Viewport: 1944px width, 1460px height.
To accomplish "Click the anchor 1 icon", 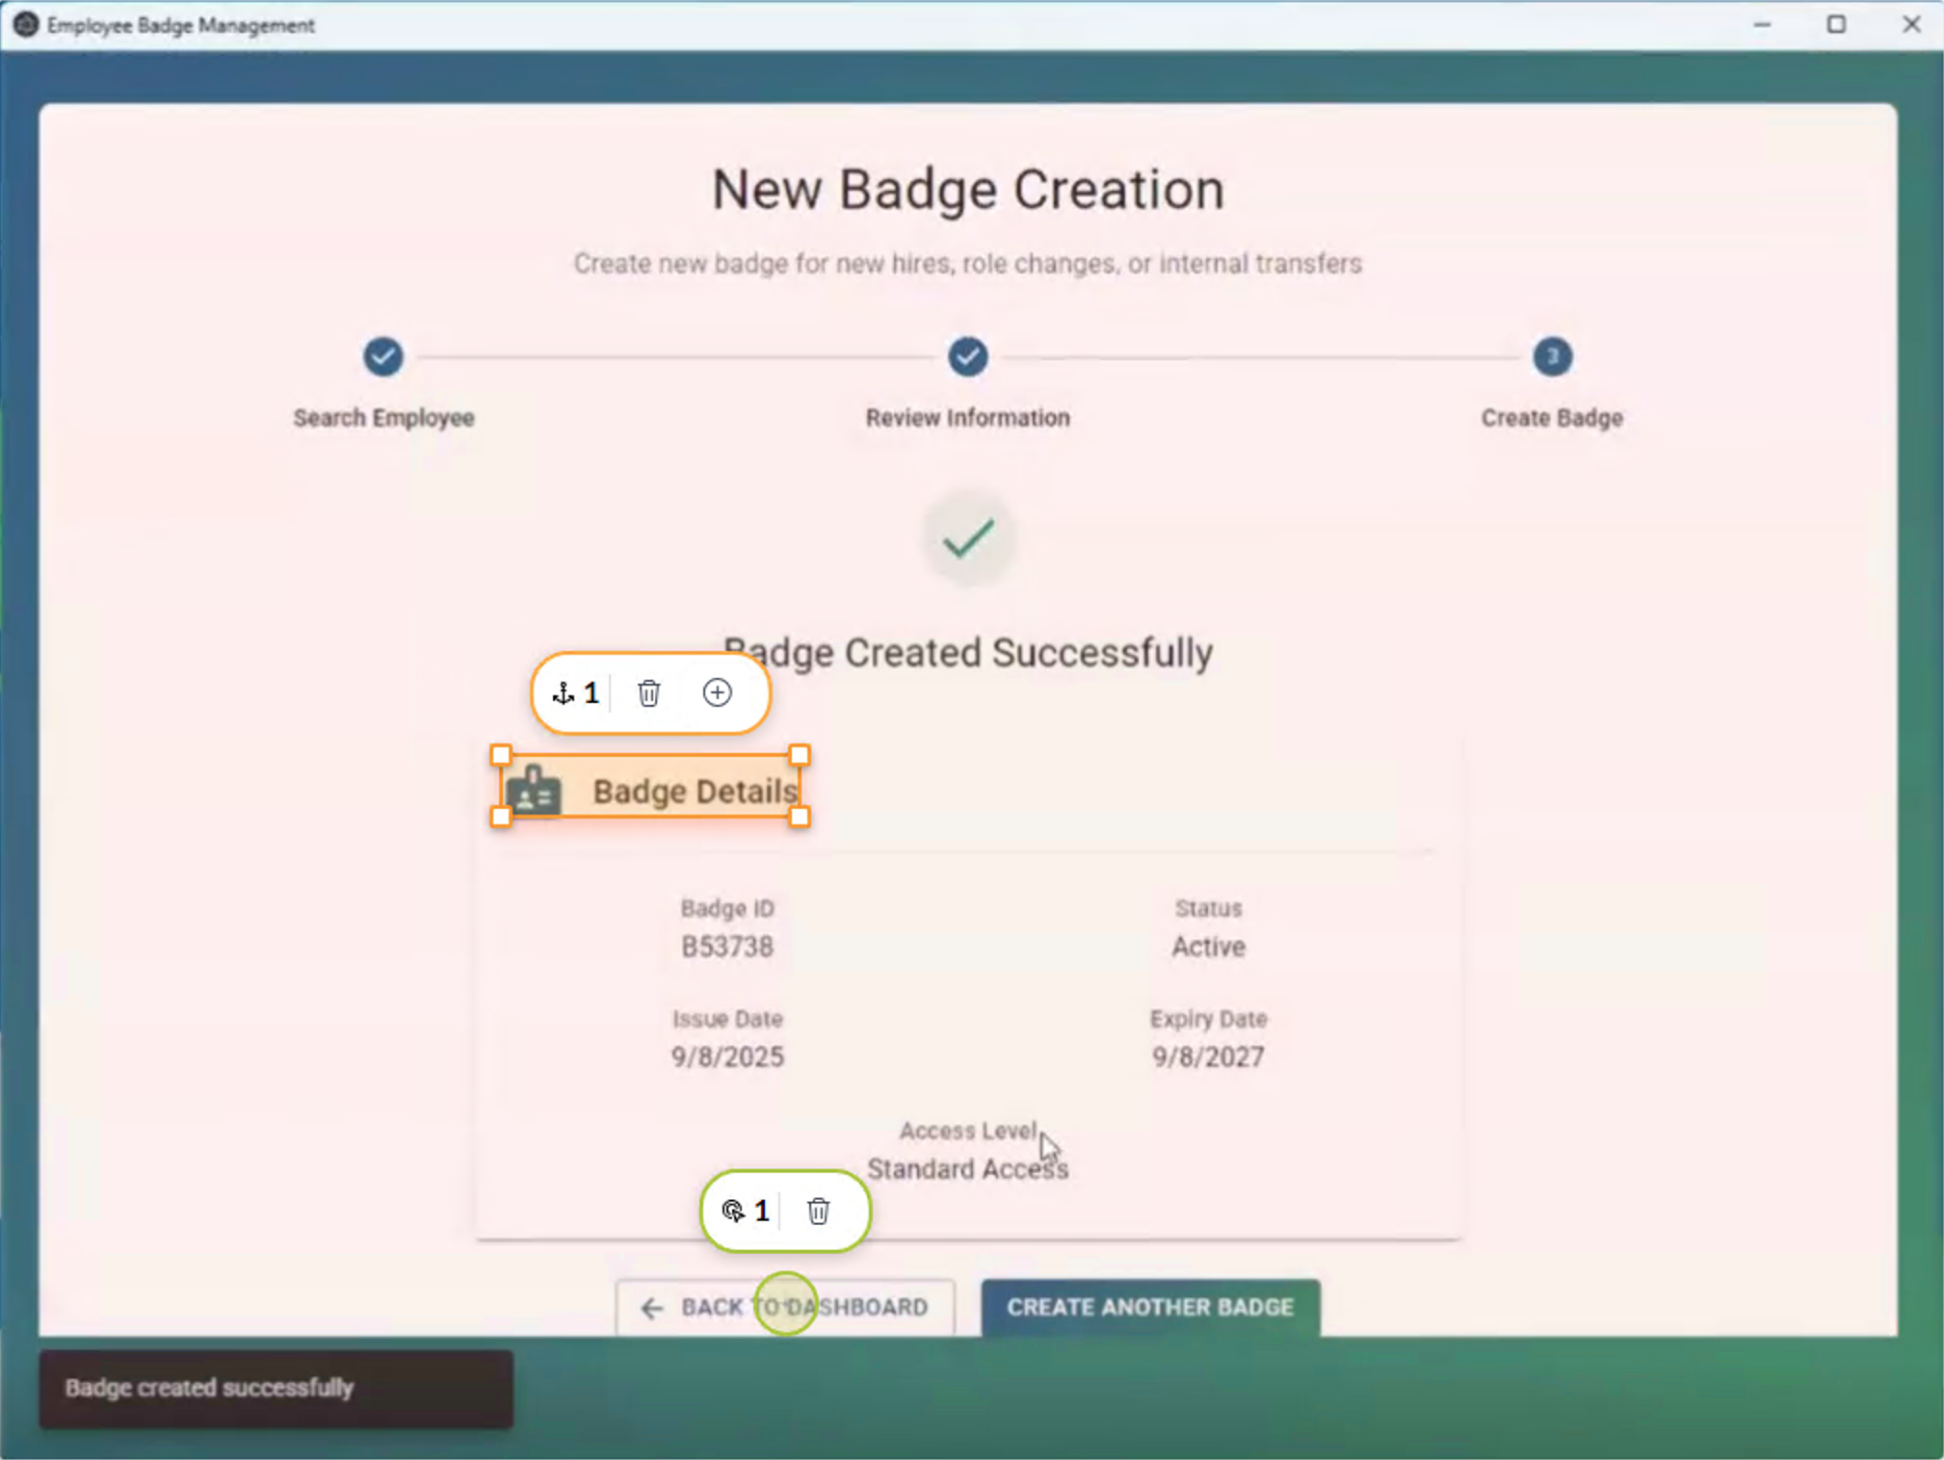I will pyautogui.click(x=564, y=693).
